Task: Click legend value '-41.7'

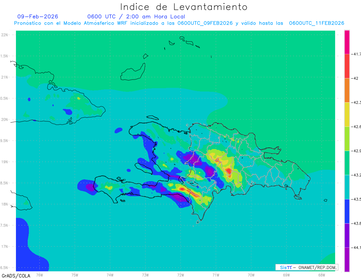Action: (356, 54)
